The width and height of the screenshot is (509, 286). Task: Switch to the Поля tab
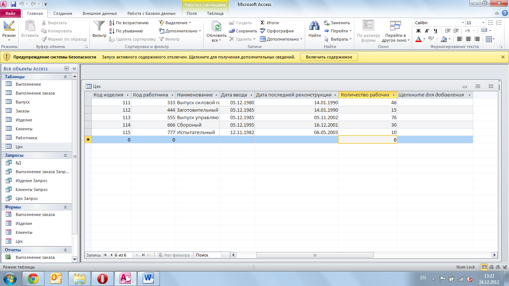[192, 13]
